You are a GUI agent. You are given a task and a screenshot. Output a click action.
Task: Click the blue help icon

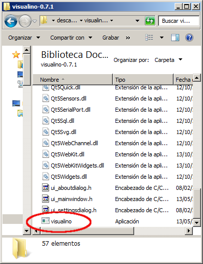point(189,38)
